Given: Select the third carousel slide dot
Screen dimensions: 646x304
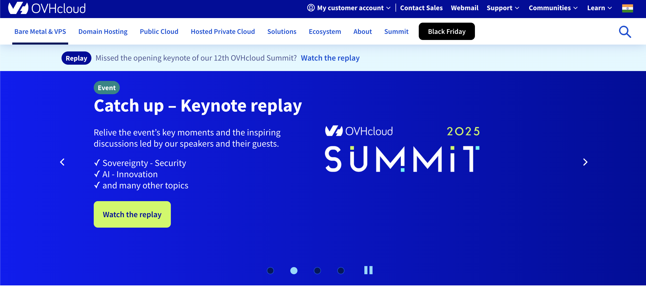Looking at the screenshot, I should pos(317,271).
